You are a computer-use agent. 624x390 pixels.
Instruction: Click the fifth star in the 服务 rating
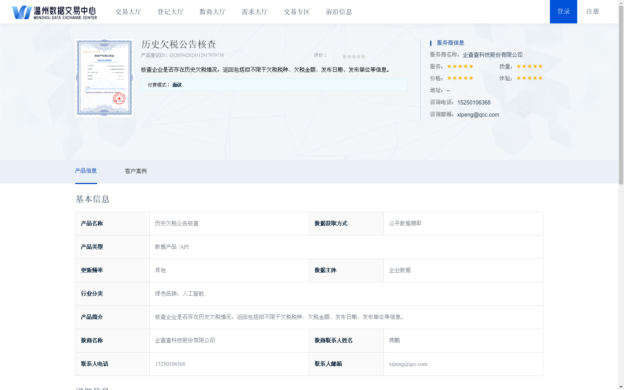pyautogui.click(x=472, y=66)
